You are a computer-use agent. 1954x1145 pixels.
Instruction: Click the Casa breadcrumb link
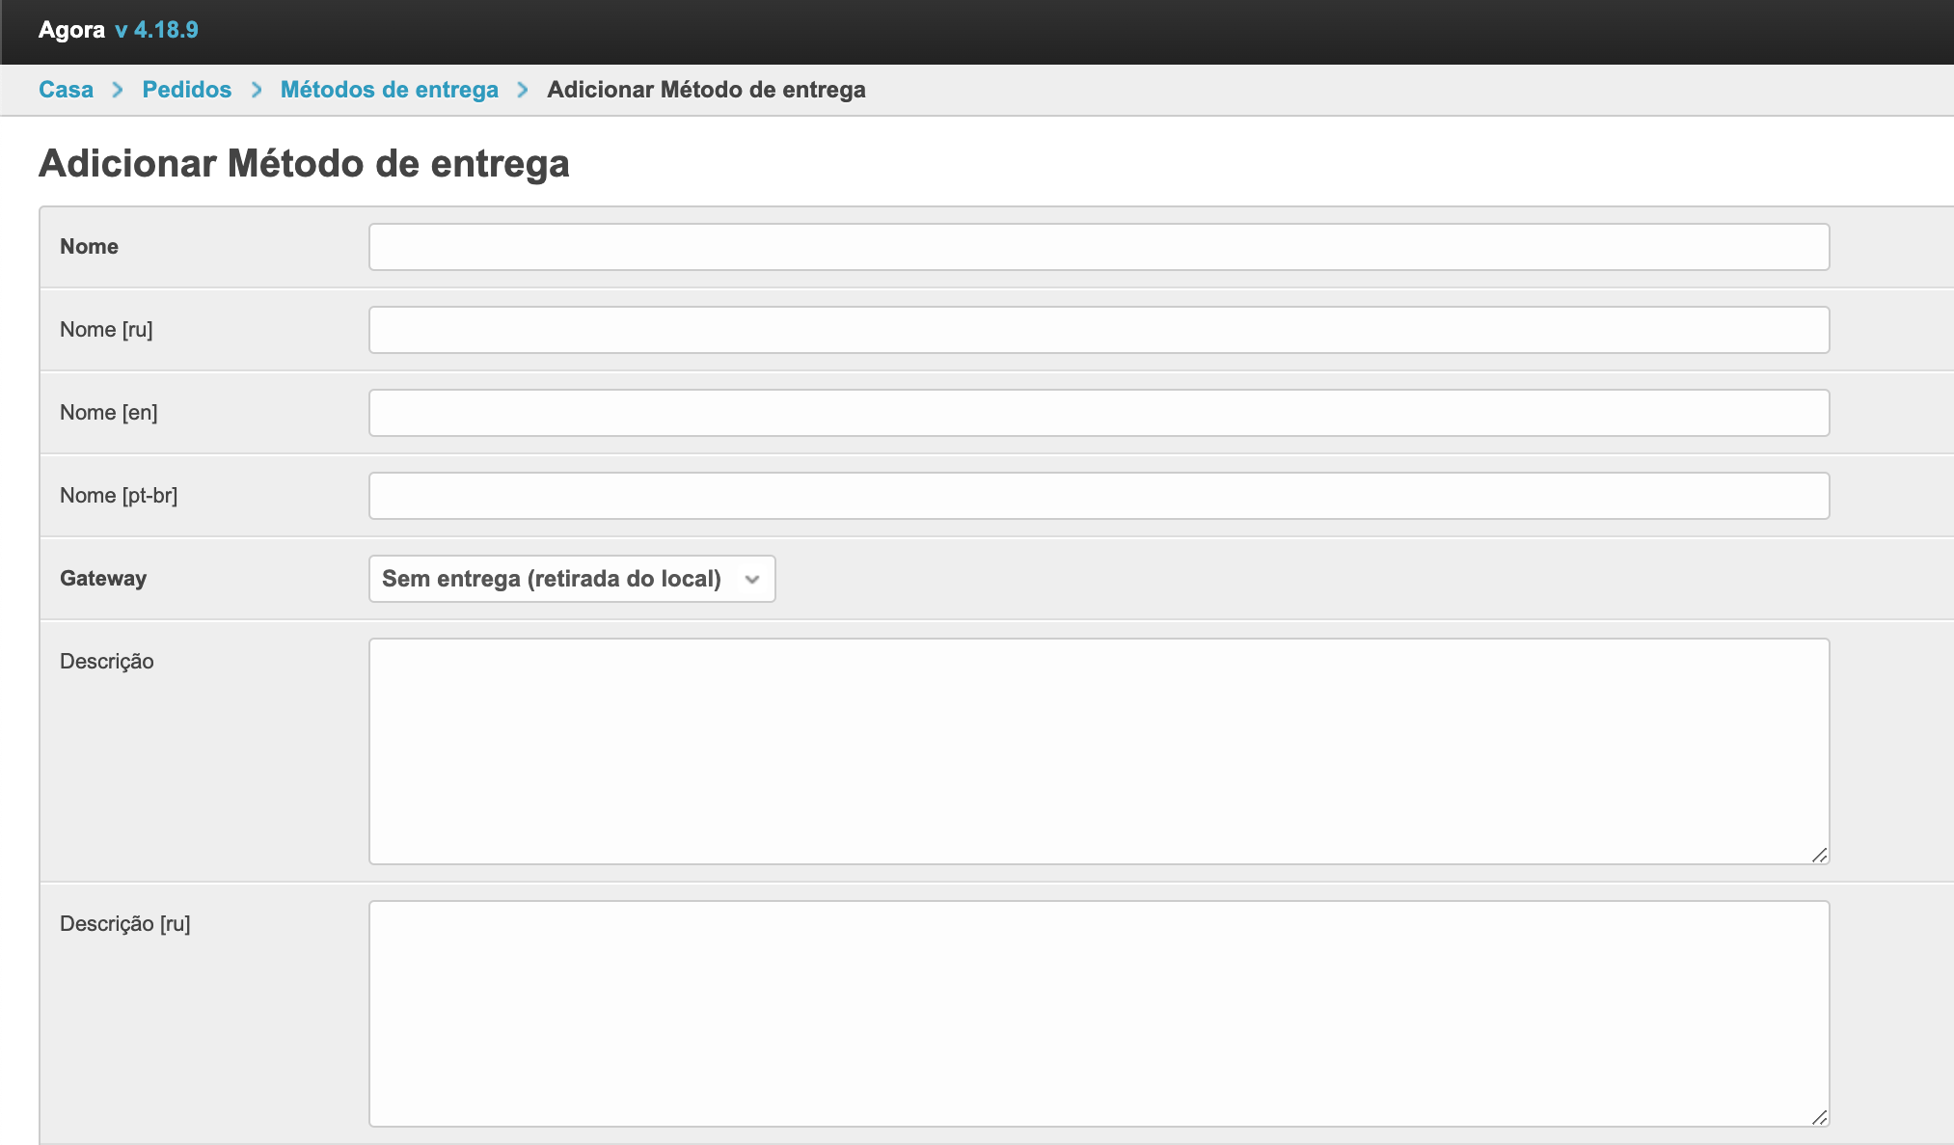66,90
